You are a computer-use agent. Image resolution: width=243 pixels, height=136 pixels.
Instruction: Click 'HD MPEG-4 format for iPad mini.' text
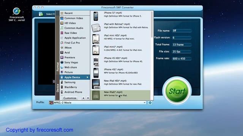[119, 39]
